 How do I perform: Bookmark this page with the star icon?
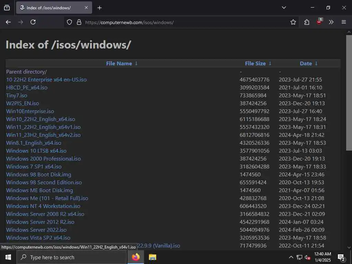pyautogui.click(x=293, y=22)
